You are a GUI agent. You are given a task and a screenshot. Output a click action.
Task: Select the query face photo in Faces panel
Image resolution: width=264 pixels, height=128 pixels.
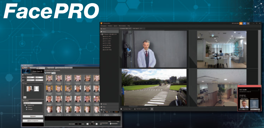29,89
